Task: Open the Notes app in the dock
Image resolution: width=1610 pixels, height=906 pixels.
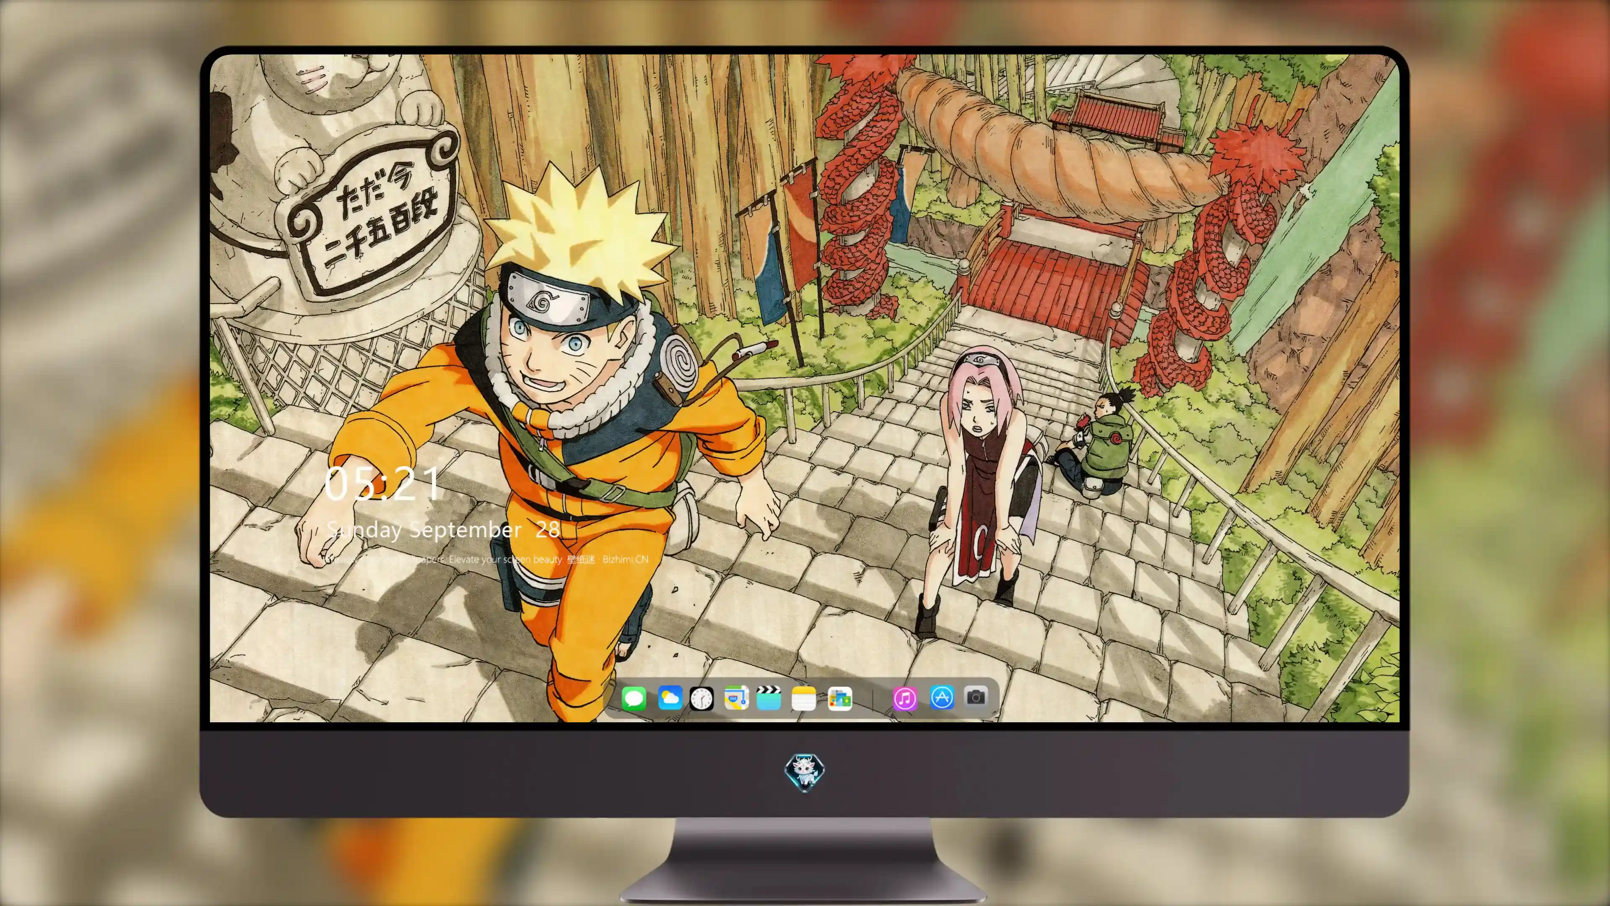Action: 803,698
